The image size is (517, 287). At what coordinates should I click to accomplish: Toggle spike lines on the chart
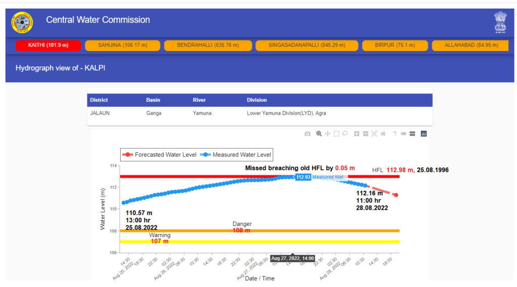pos(394,134)
